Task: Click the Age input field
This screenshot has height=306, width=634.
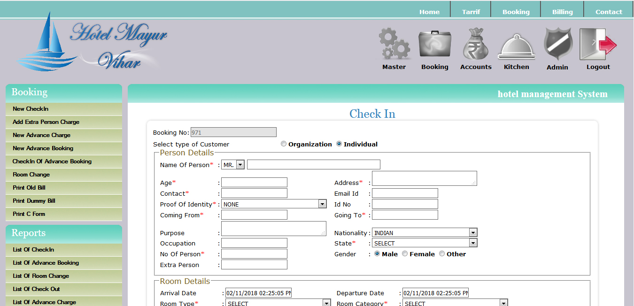Action: click(254, 183)
